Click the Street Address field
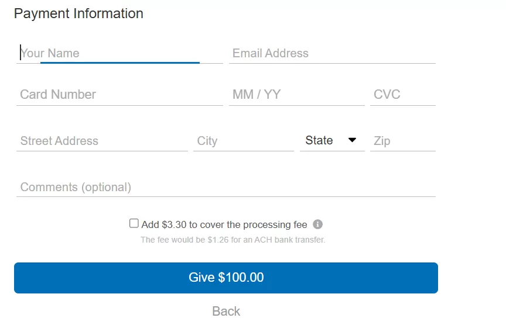Viewport: 506px width, 325px height. pyautogui.click(x=102, y=141)
